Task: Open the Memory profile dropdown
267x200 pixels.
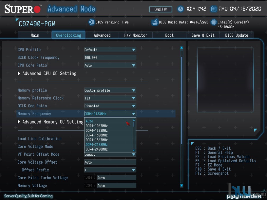Action: tap(110, 90)
